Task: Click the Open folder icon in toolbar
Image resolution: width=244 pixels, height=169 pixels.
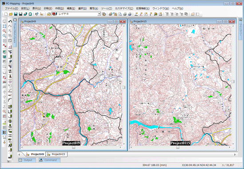Action: [11, 14]
